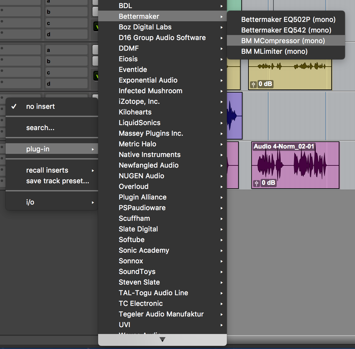Image resolution: width=355 pixels, height=349 pixels.
Task: Open the Kilohearts submenu
Action: click(x=162, y=112)
